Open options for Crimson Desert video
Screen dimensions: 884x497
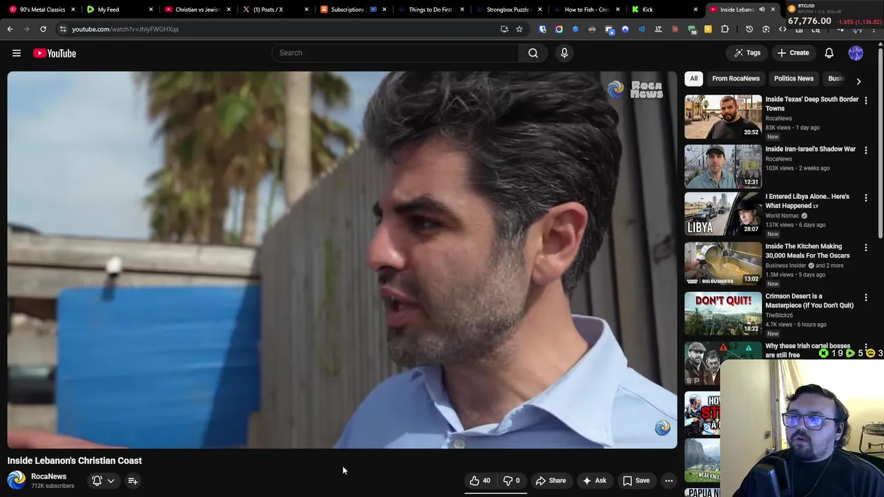click(865, 298)
